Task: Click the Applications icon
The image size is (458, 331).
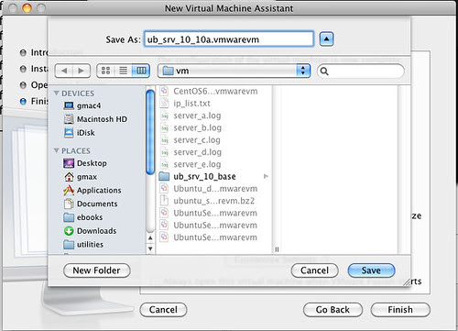Action: coord(69,190)
